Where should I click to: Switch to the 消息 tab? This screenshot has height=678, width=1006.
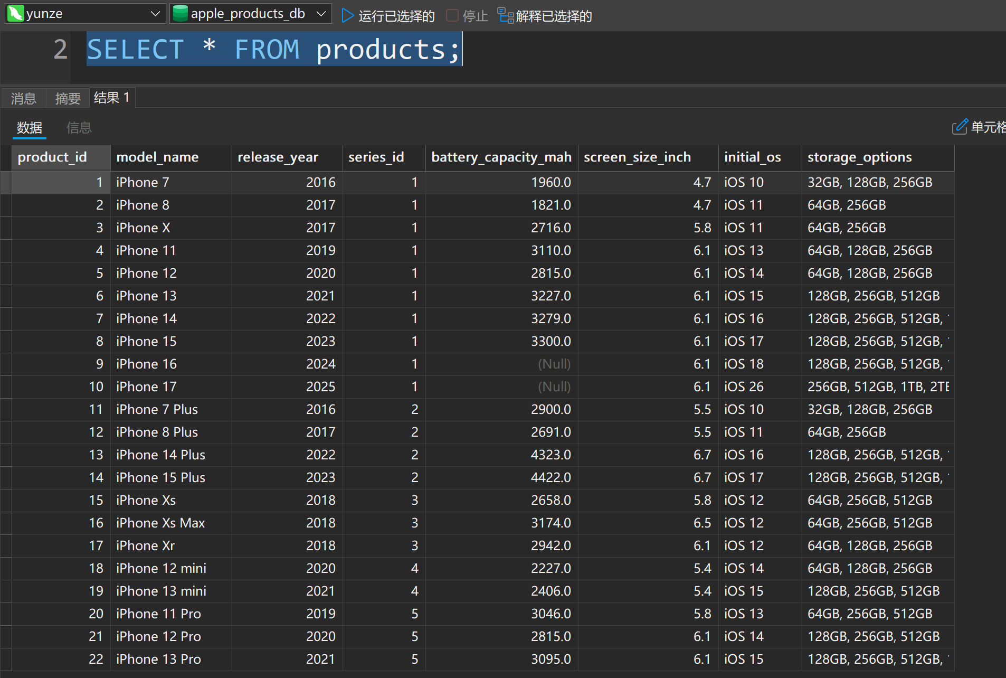[24, 98]
